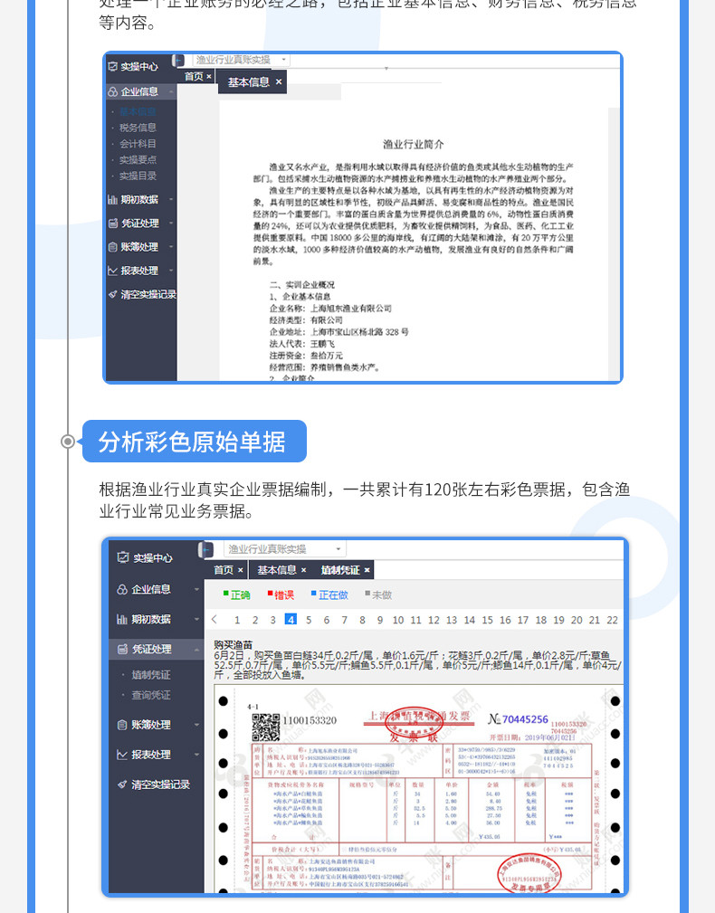Click 企业信息 icon in 购买鱼苗 voucher screenshot
The height and width of the screenshot is (913, 715).
(x=122, y=589)
